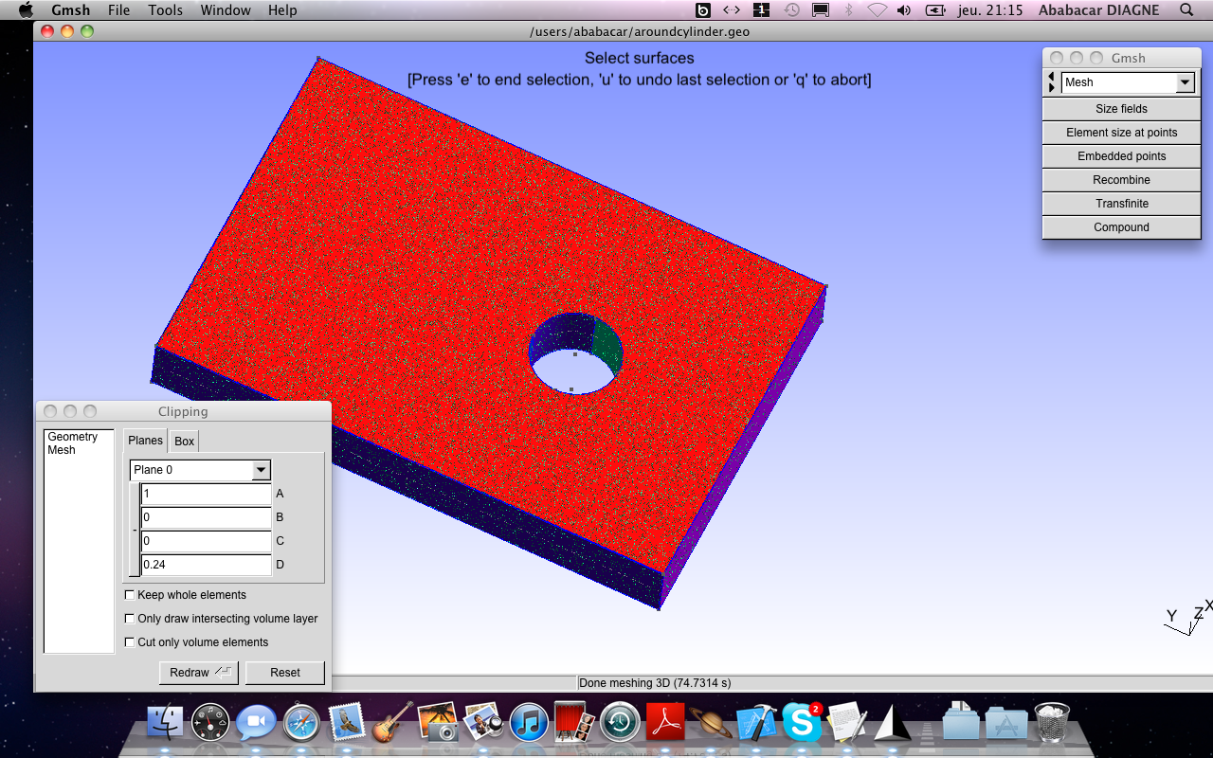
Task: Click the Ababacar DIAGNE user menu
Action: tap(1098, 9)
